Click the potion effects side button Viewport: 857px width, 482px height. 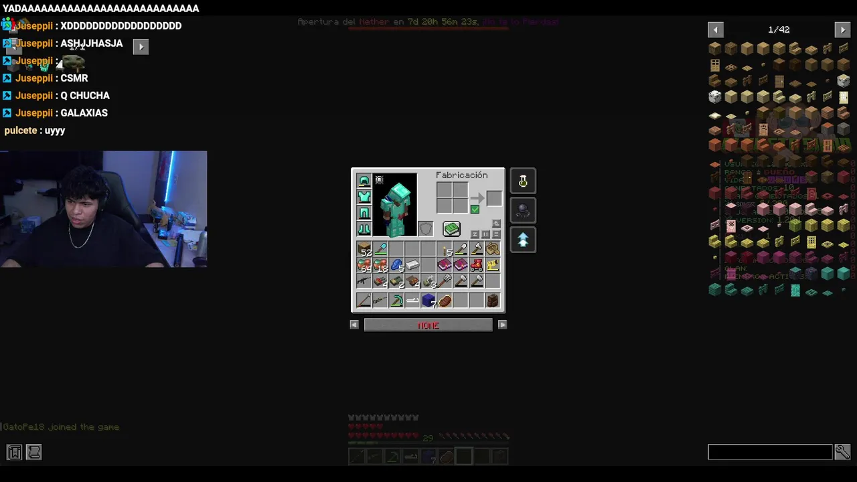coord(523,181)
